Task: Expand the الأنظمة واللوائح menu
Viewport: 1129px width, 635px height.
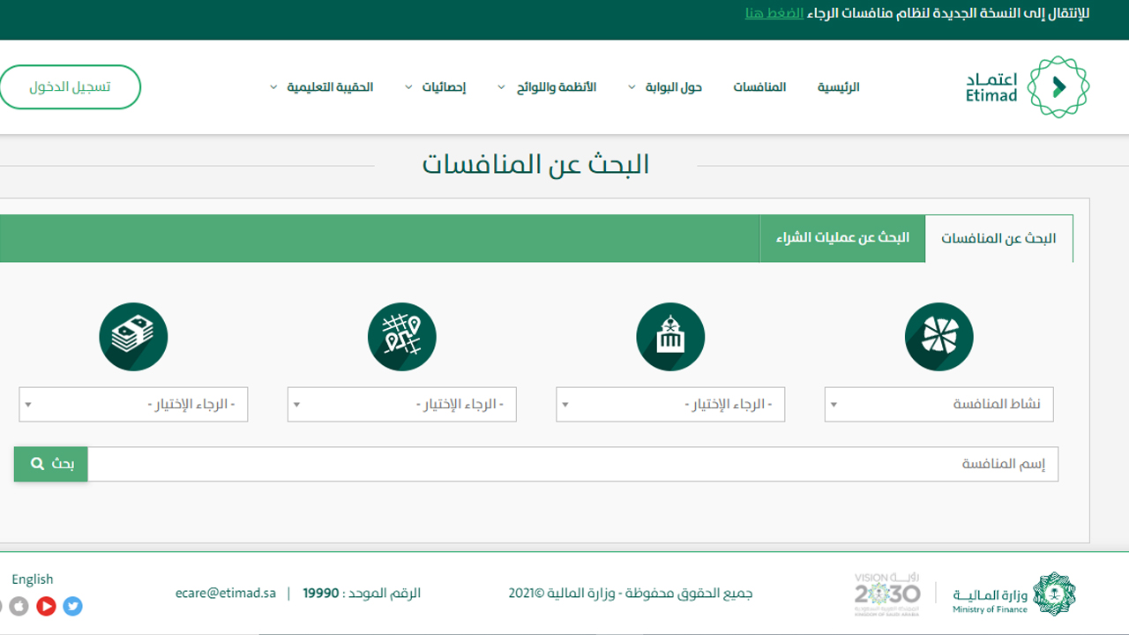Action: 547,87
